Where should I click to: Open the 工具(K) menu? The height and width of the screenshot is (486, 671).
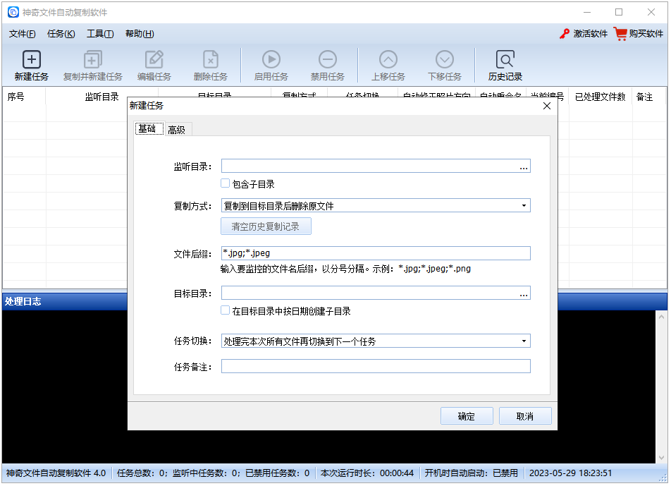tap(99, 33)
